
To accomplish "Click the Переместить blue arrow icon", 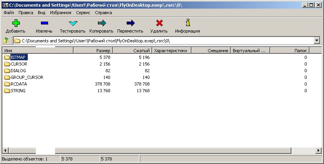I will pyautogui.click(x=131, y=23).
